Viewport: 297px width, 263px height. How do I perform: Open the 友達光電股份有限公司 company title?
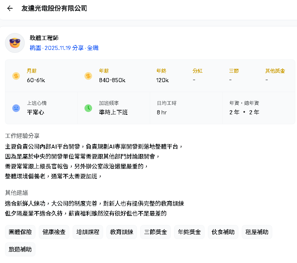54,8
